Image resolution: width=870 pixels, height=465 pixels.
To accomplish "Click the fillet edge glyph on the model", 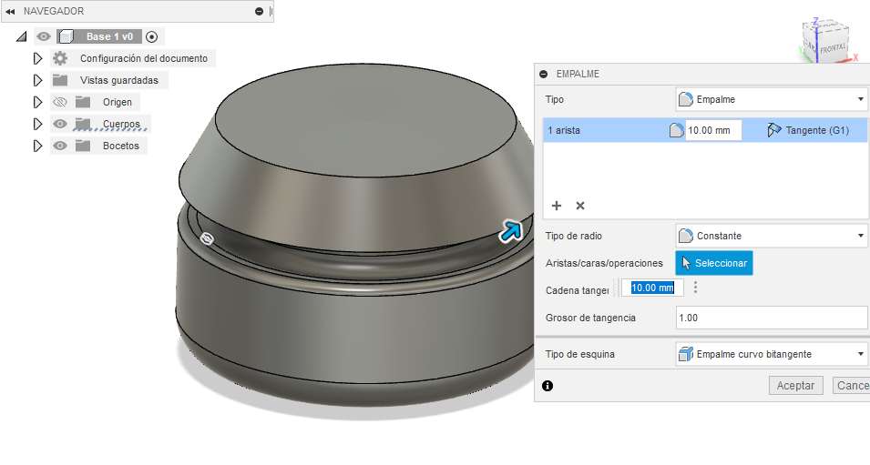I will [x=207, y=238].
